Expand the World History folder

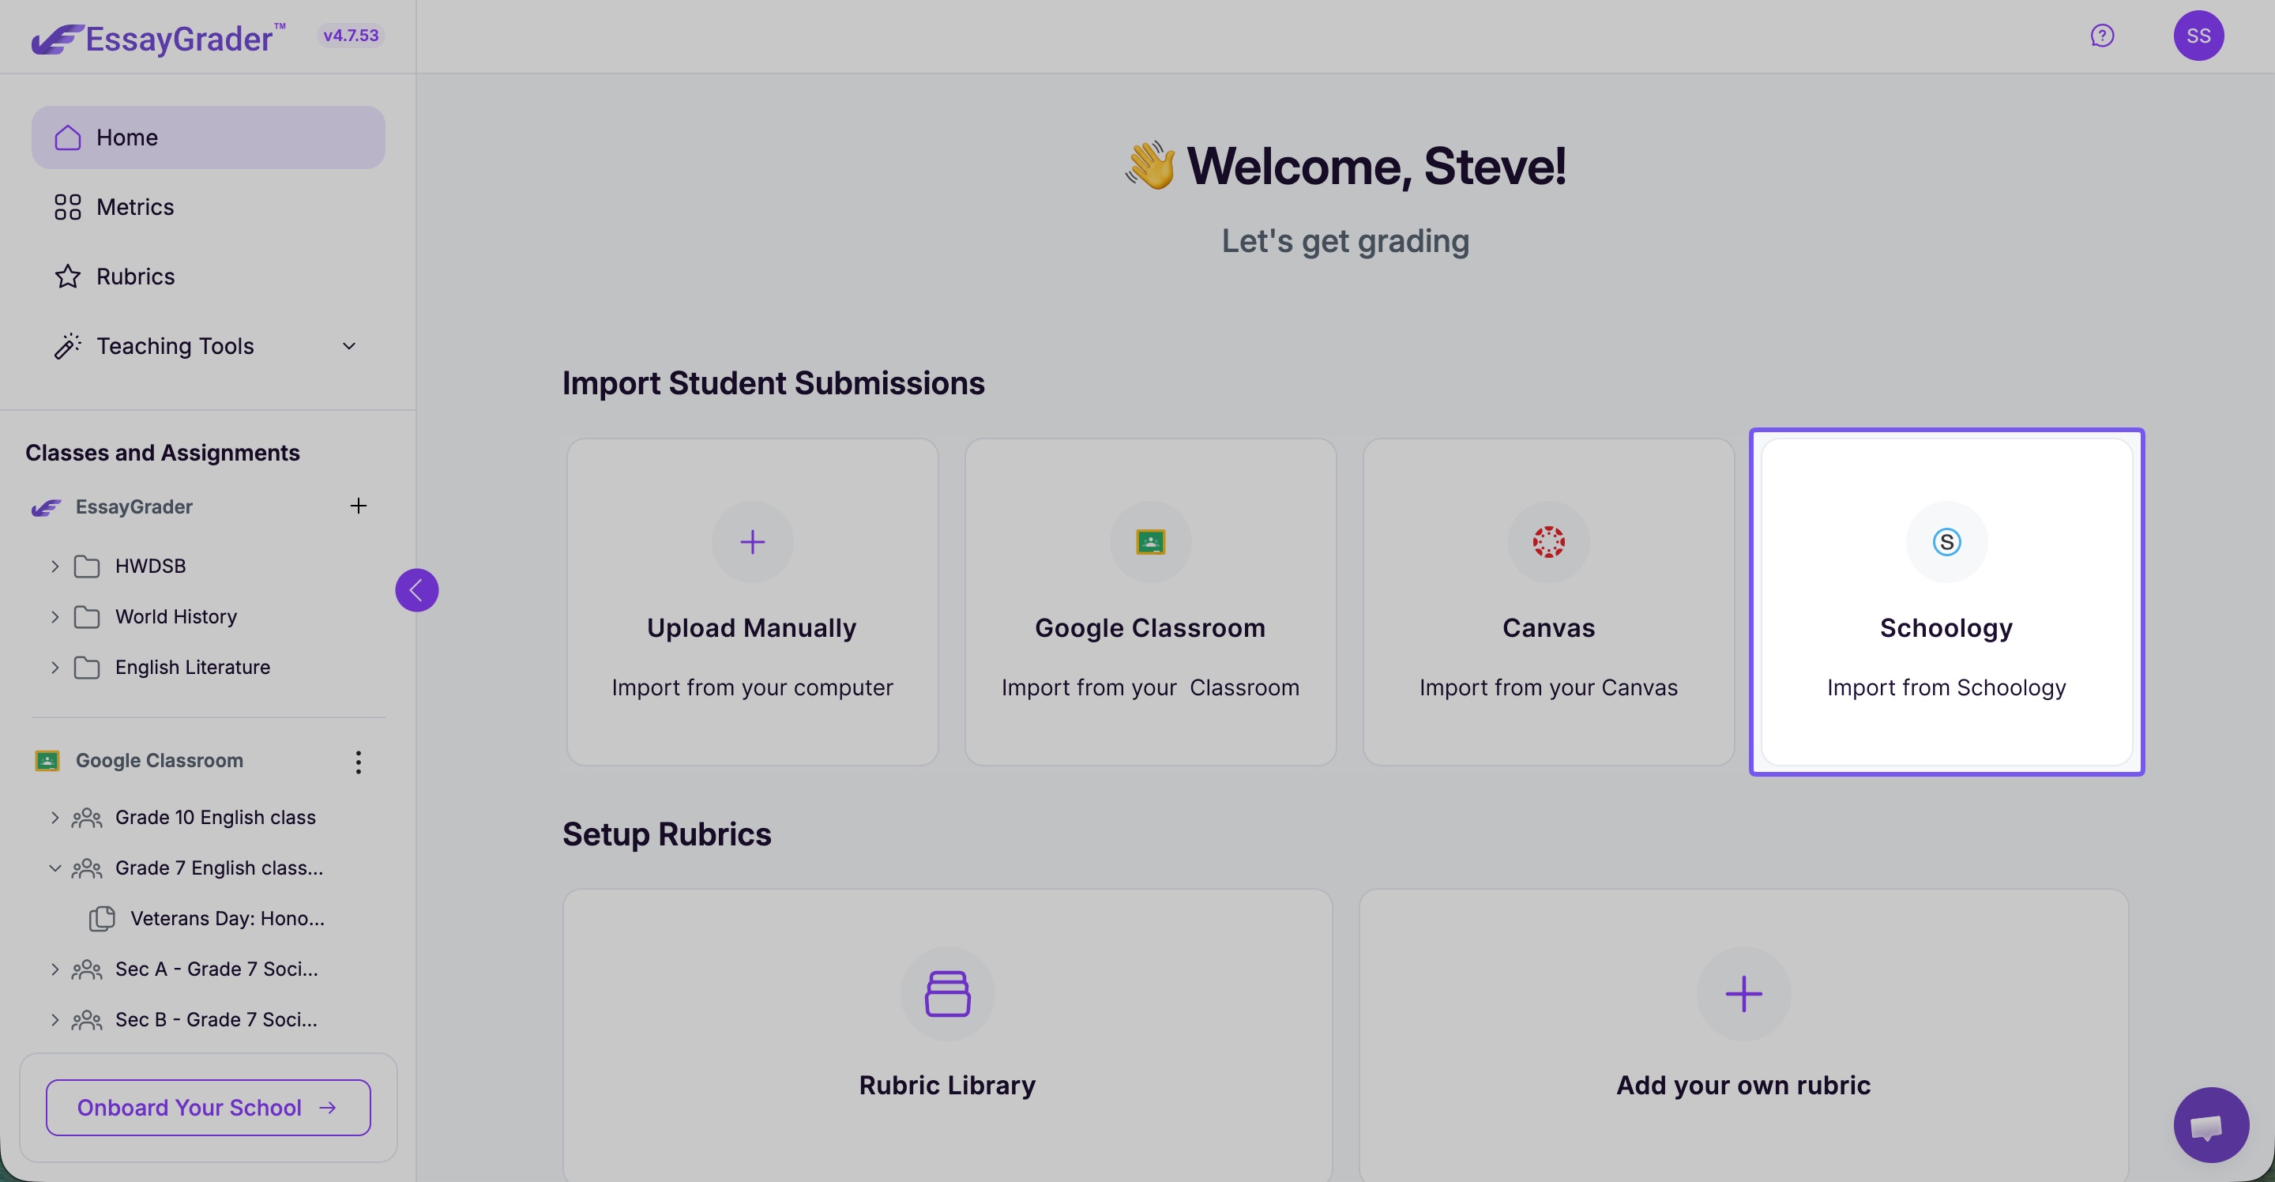click(55, 616)
